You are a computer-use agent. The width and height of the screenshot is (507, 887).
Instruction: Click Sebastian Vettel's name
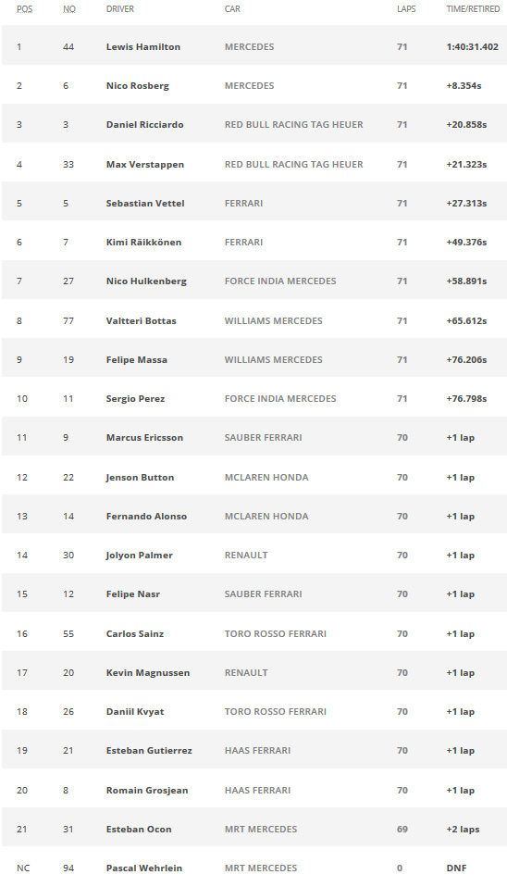point(145,203)
